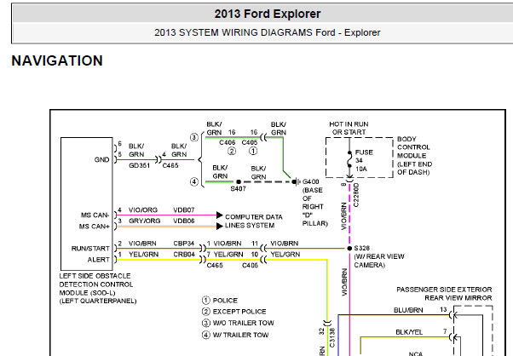Select the "COMPUTER DATA LINES SYSTEM" label

coord(254,221)
